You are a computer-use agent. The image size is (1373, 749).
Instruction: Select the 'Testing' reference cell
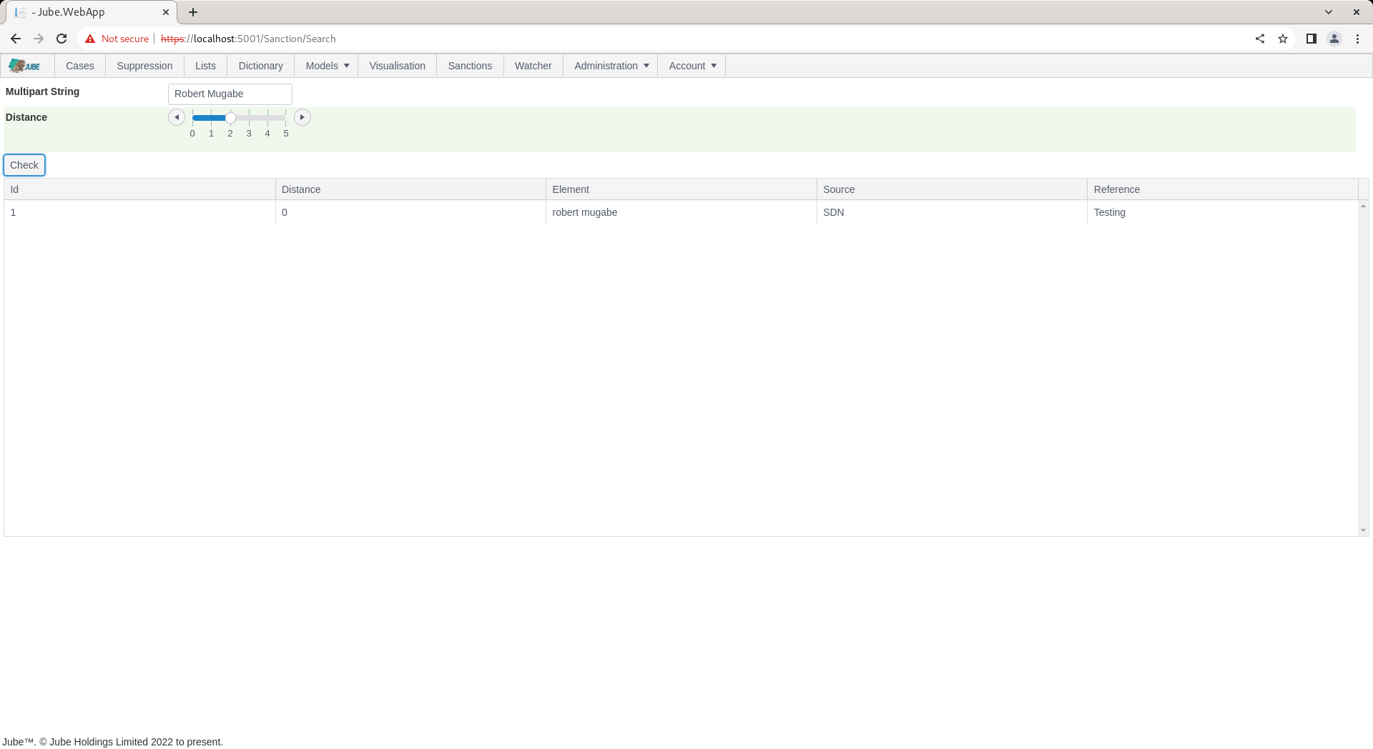point(1223,212)
